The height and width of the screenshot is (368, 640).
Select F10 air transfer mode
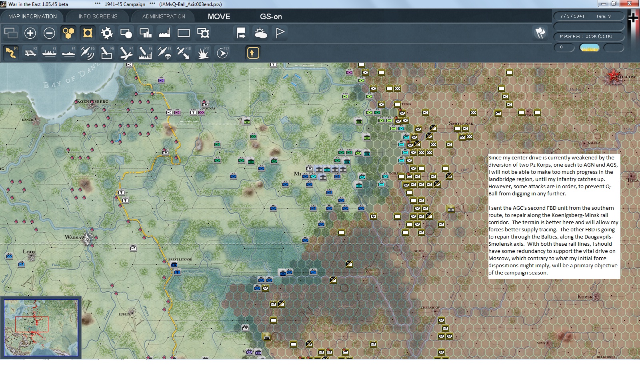pos(184,53)
